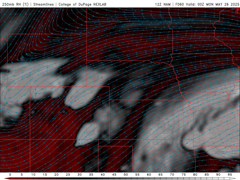Click the 80 label on the color scale
Viewport: 240px width, 180px height.
(x=195, y=175)
